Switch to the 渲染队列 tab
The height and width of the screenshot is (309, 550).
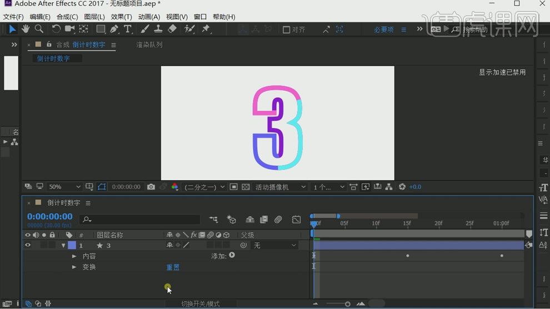pos(149,45)
